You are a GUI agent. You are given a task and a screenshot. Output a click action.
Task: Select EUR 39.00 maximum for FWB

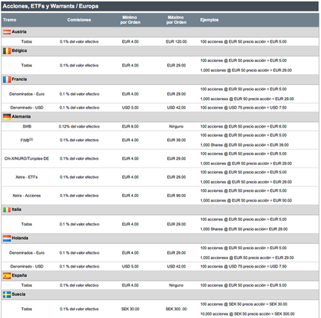pyautogui.click(x=177, y=140)
